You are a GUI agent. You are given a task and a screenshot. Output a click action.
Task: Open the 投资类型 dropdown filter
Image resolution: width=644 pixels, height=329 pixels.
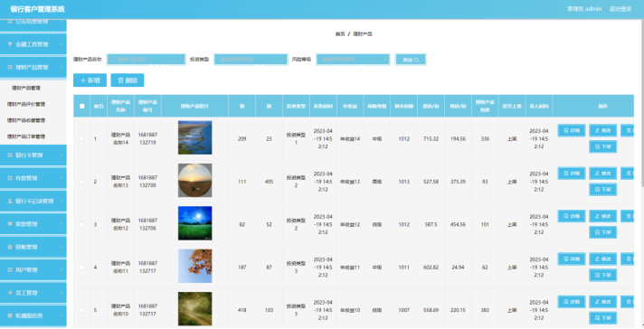(251, 60)
